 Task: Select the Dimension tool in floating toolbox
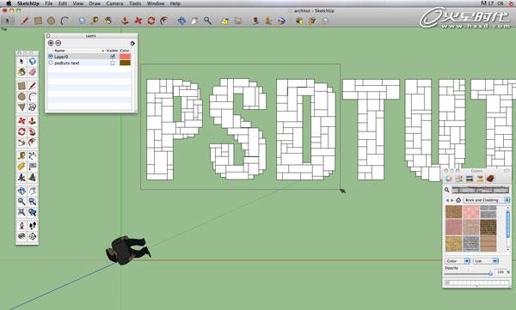[33, 155]
